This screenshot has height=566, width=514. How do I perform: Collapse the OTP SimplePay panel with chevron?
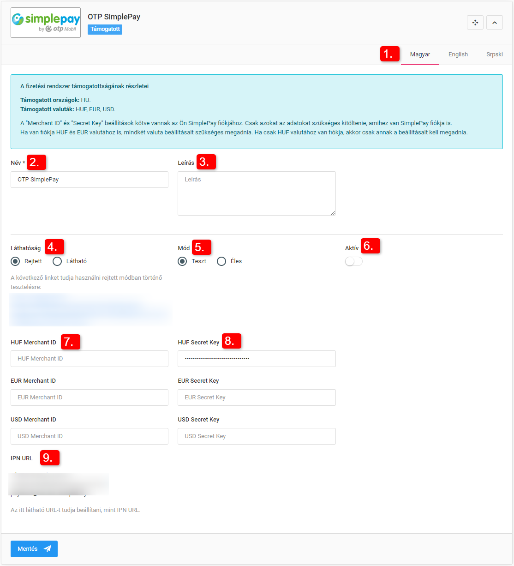494,23
